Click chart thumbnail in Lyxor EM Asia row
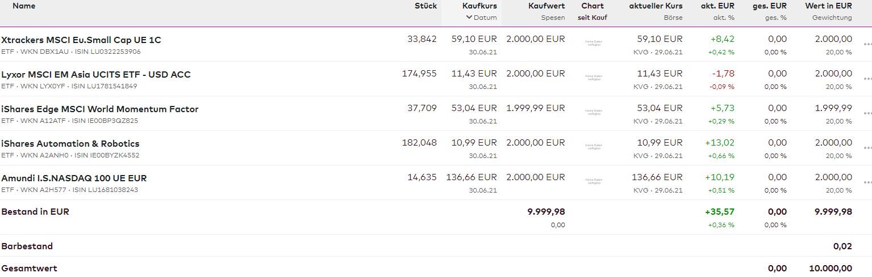 [594, 78]
